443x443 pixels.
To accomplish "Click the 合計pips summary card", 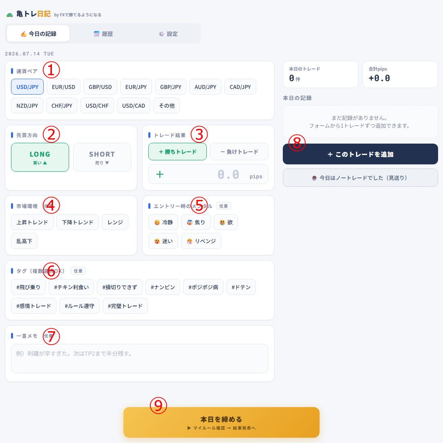I will point(400,74).
